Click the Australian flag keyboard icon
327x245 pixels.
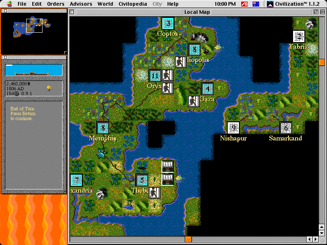pos(256,4)
